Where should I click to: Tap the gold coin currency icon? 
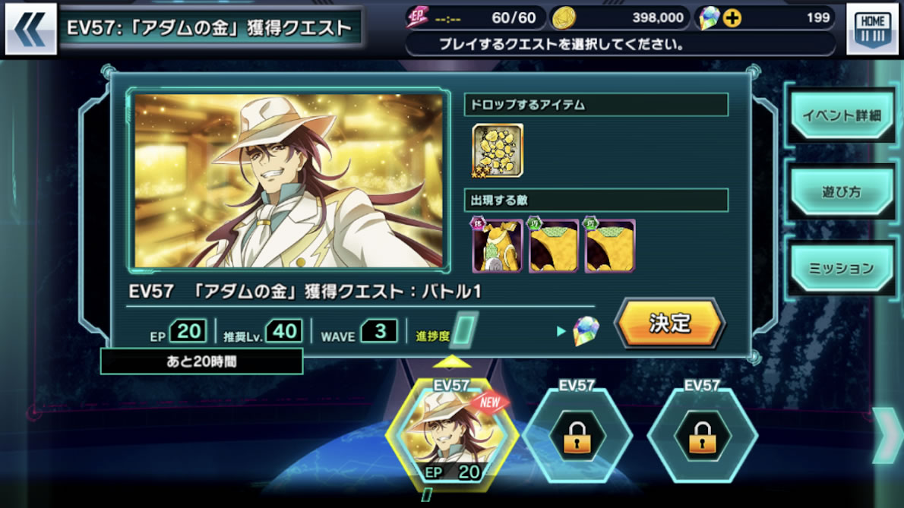[563, 18]
